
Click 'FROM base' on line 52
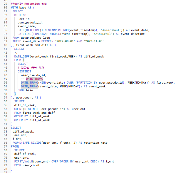[25, 90]
